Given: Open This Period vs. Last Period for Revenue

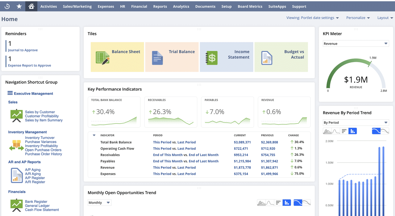Looking at the screenshot, I should (174, 167).
